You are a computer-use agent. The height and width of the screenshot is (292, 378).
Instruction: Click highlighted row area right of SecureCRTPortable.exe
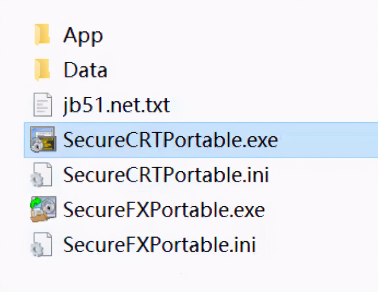pyautogui.click(x=326, y=140)
